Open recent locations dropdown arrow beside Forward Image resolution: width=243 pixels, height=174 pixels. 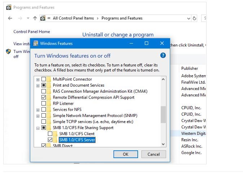click(x=28, y=18)
